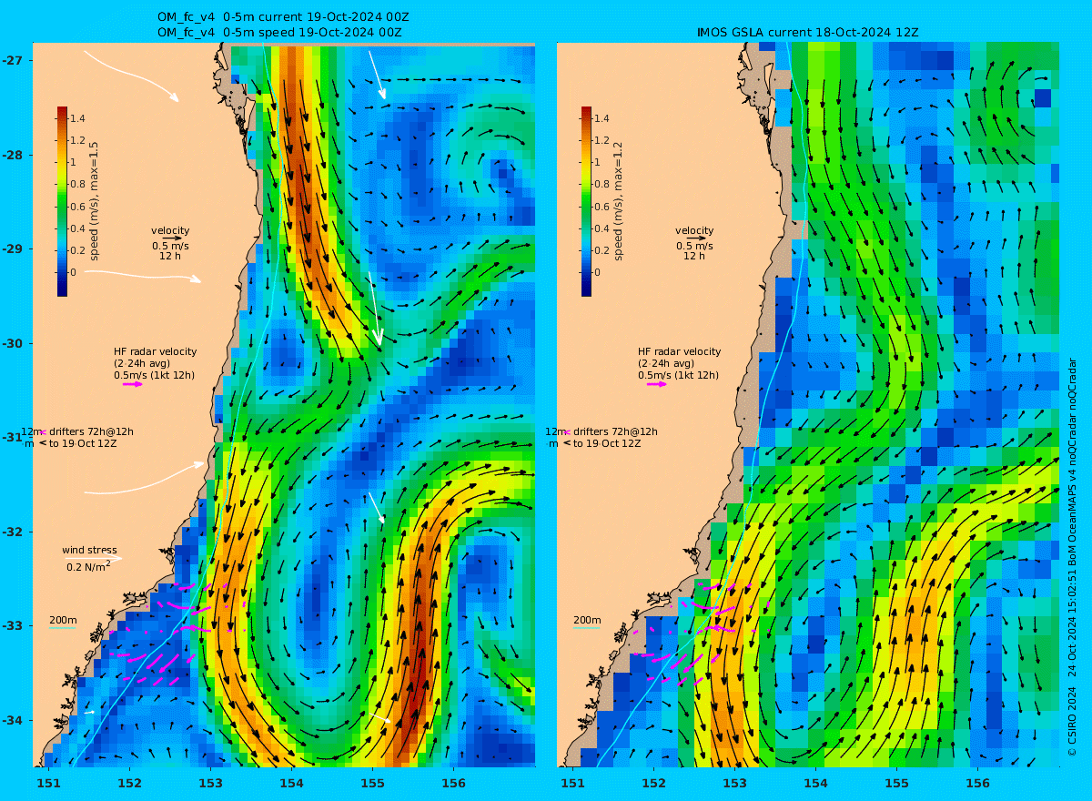Click the 'drifters 72h@12h' label in right panel
The width and height of the screenshot is (1092, 801).
click(x=615, y=431)
